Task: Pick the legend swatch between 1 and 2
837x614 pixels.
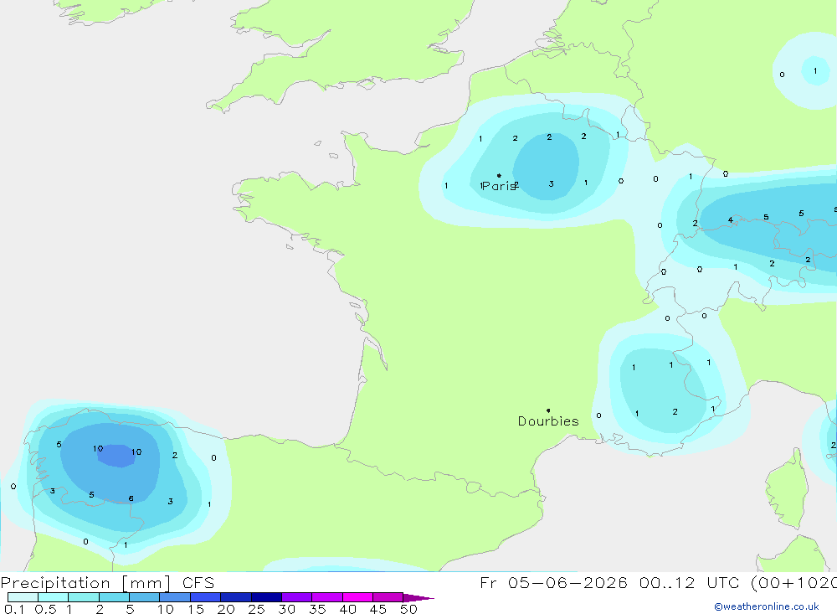Action: pos(84,597)
